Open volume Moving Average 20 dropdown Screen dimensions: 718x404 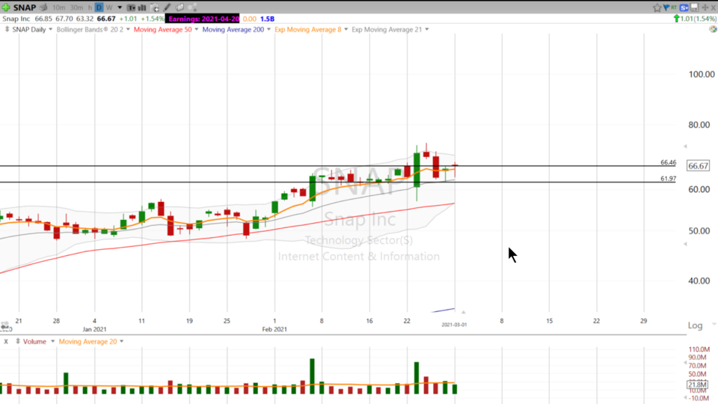121,341
